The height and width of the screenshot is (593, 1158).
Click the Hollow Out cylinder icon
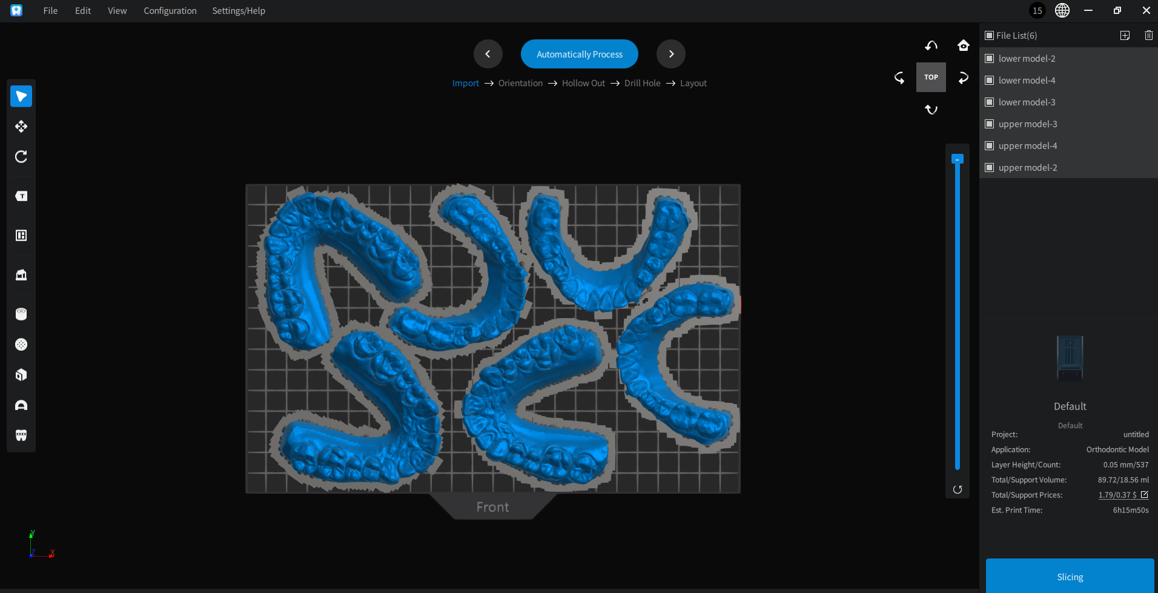(x=21, y=314)
